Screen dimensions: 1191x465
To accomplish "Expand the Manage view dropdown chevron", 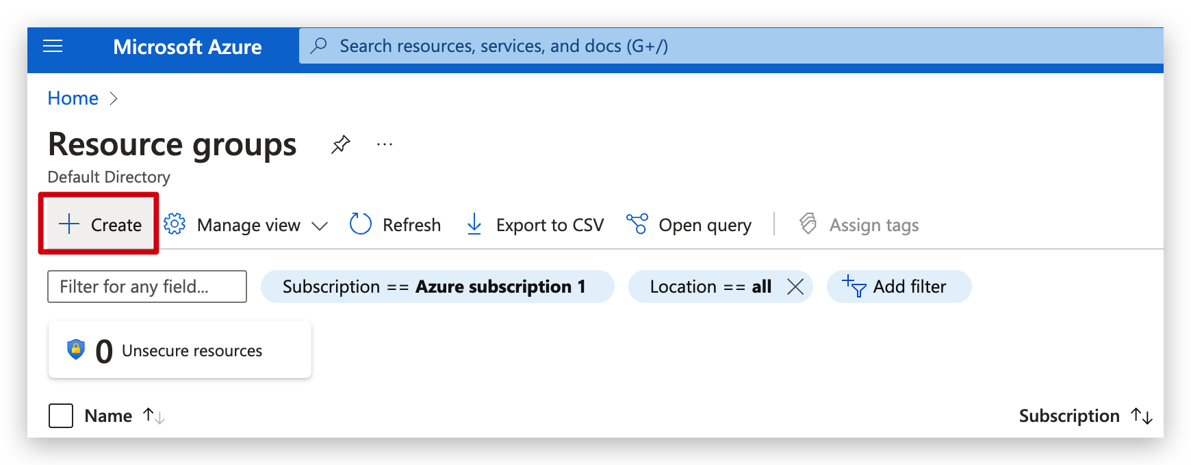I will click(320, 226).
